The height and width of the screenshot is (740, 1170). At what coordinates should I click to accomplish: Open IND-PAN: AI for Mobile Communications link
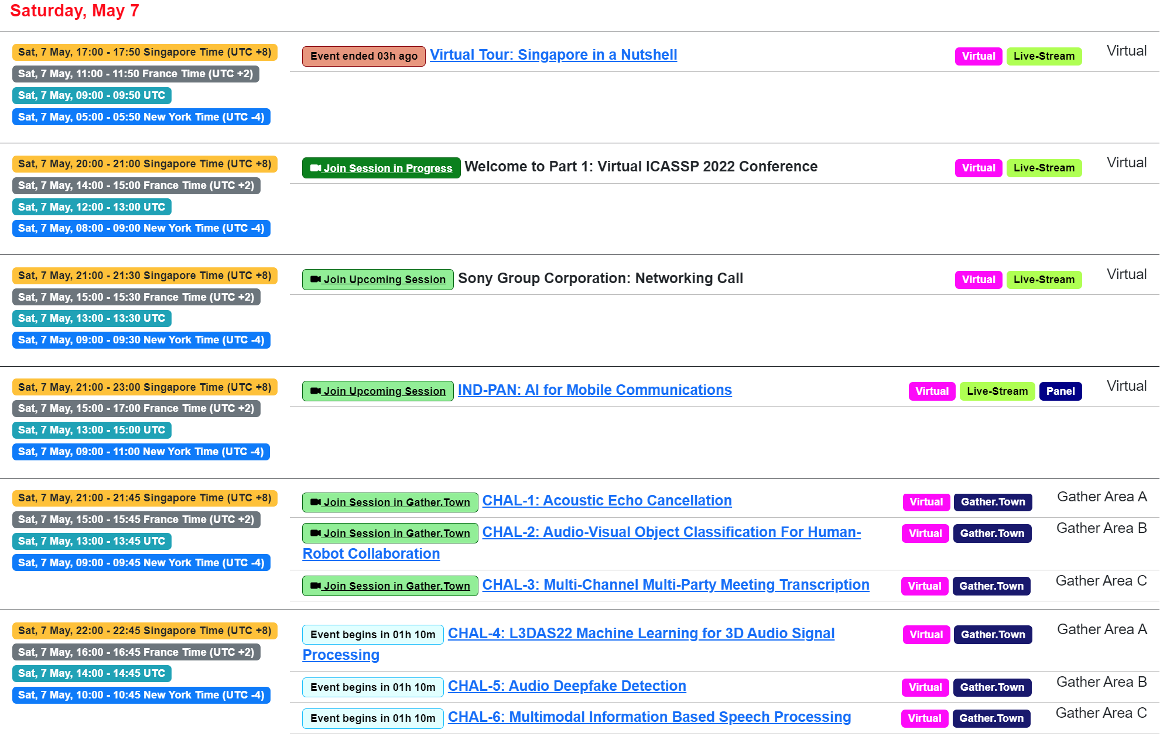pyautogui.click(x=594, y=390)
